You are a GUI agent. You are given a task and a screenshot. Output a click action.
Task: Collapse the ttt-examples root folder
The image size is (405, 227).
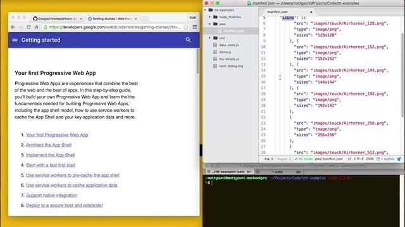point(205,10)
